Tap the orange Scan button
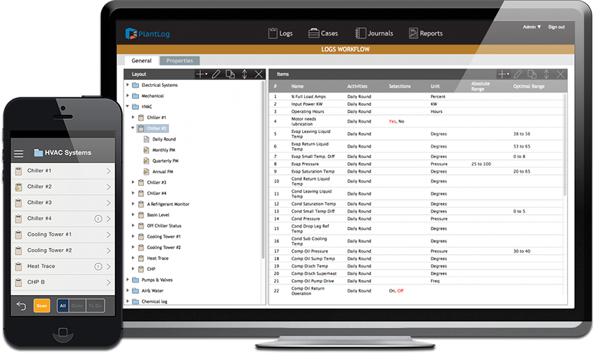Screen dimensions: 593x353 point(42,306)
